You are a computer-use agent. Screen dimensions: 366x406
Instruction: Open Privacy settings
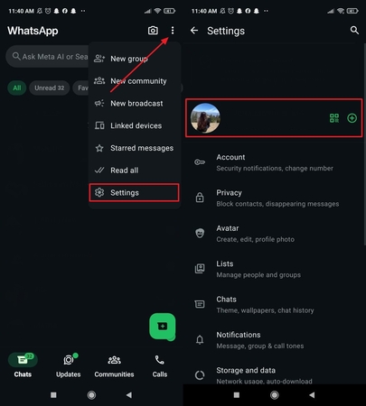click(274, 198)
